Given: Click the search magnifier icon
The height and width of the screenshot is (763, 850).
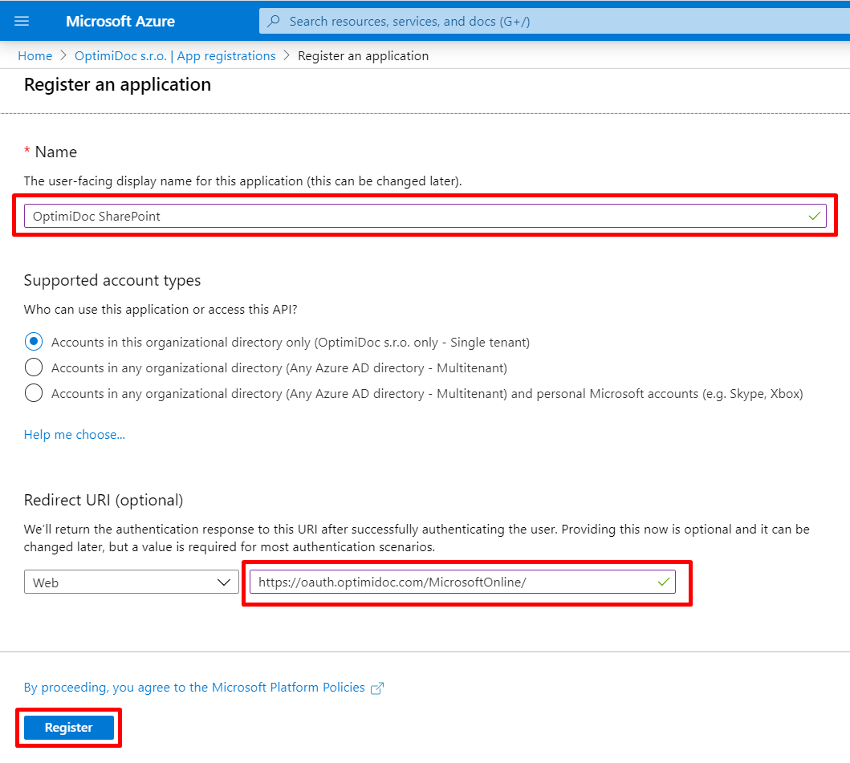Looking at the screenshot, I should [275, 21].
